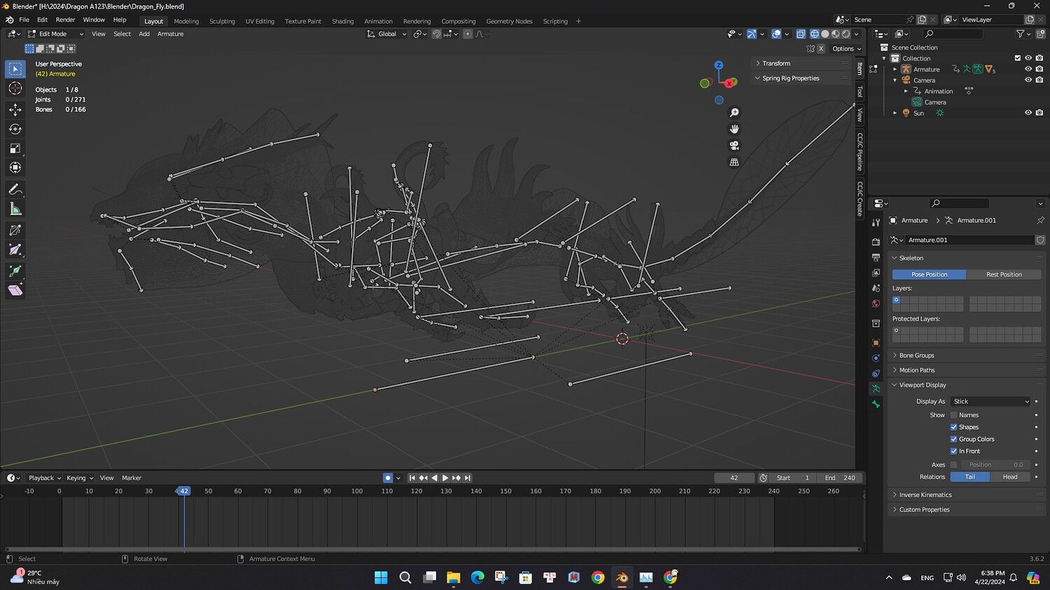
Task: Hide the Sun object in outliner
Action: pyautogui.click(x=1028, y=113)
